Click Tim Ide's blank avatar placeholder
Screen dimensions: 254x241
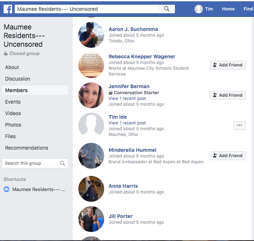[x=91, y=126]
